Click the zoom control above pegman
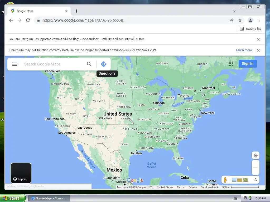The image size is (270, 202). click(256, 167)
